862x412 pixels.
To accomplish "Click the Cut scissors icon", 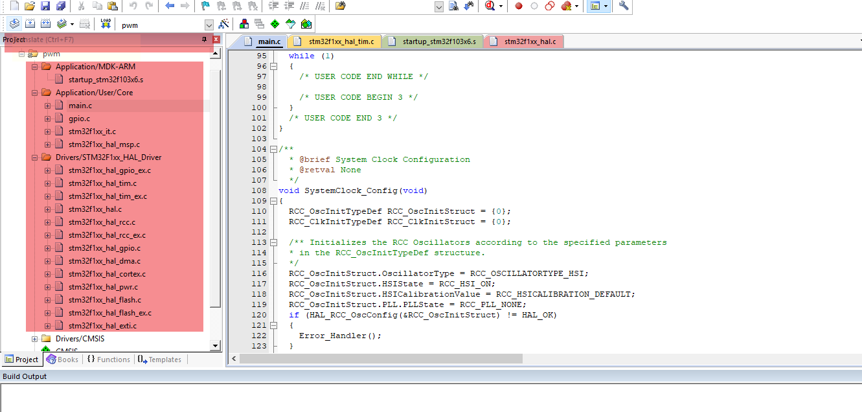I will click(82, 6).
